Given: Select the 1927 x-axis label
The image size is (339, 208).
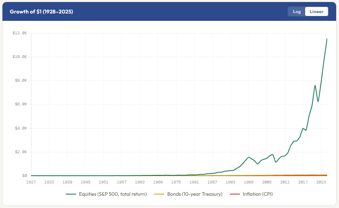Looking at the screenshot, I should pyautogui.click(x=31, y=182).
